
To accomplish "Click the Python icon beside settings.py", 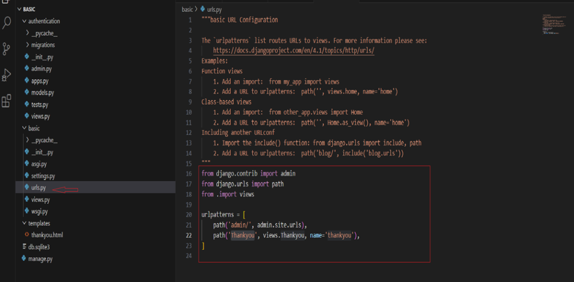I will click(x=26, y=175).
